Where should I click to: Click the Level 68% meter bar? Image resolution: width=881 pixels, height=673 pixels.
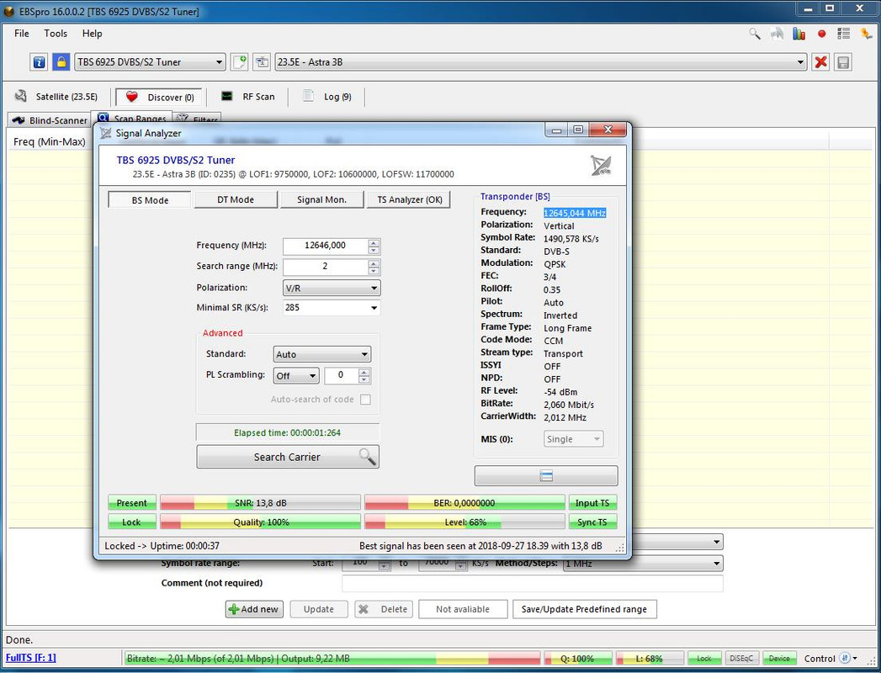click(465, 522)
